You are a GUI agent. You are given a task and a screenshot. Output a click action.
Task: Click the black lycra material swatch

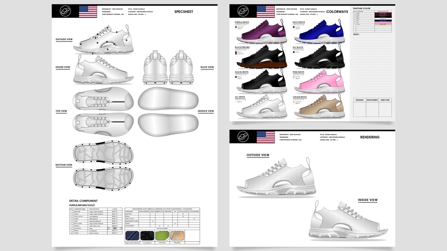[147, 236]
